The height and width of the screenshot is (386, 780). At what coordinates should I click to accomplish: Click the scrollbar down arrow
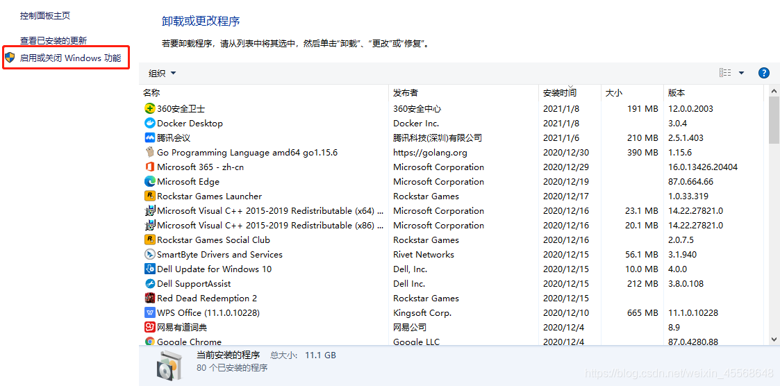(774, 339)
